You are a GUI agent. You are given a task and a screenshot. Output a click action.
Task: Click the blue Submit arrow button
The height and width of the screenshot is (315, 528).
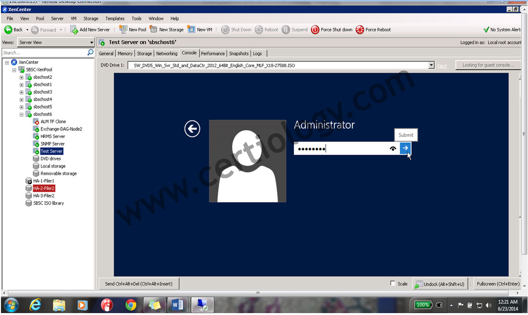(405, 148)
